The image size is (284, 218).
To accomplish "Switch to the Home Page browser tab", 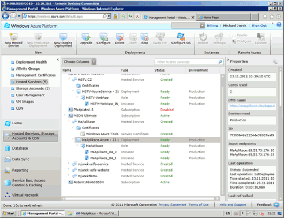I will (223, 17).
